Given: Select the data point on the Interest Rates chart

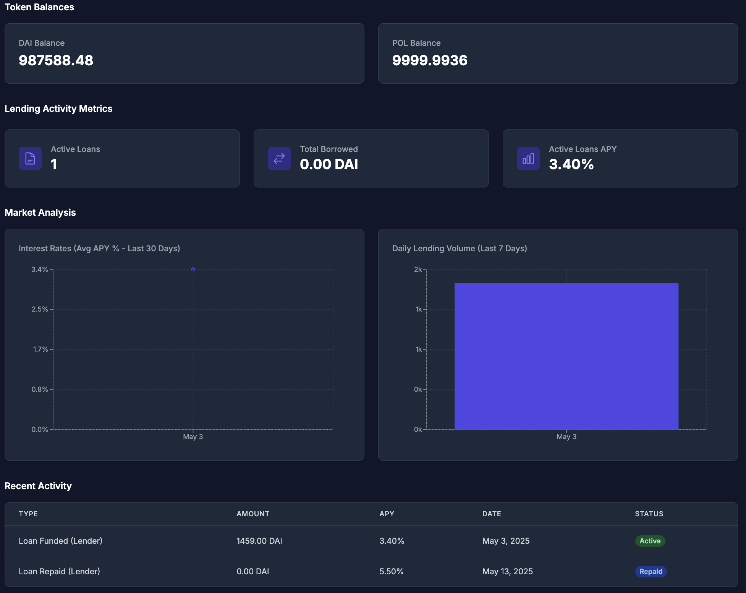Looking at the screenshot, I should point(193,269).
